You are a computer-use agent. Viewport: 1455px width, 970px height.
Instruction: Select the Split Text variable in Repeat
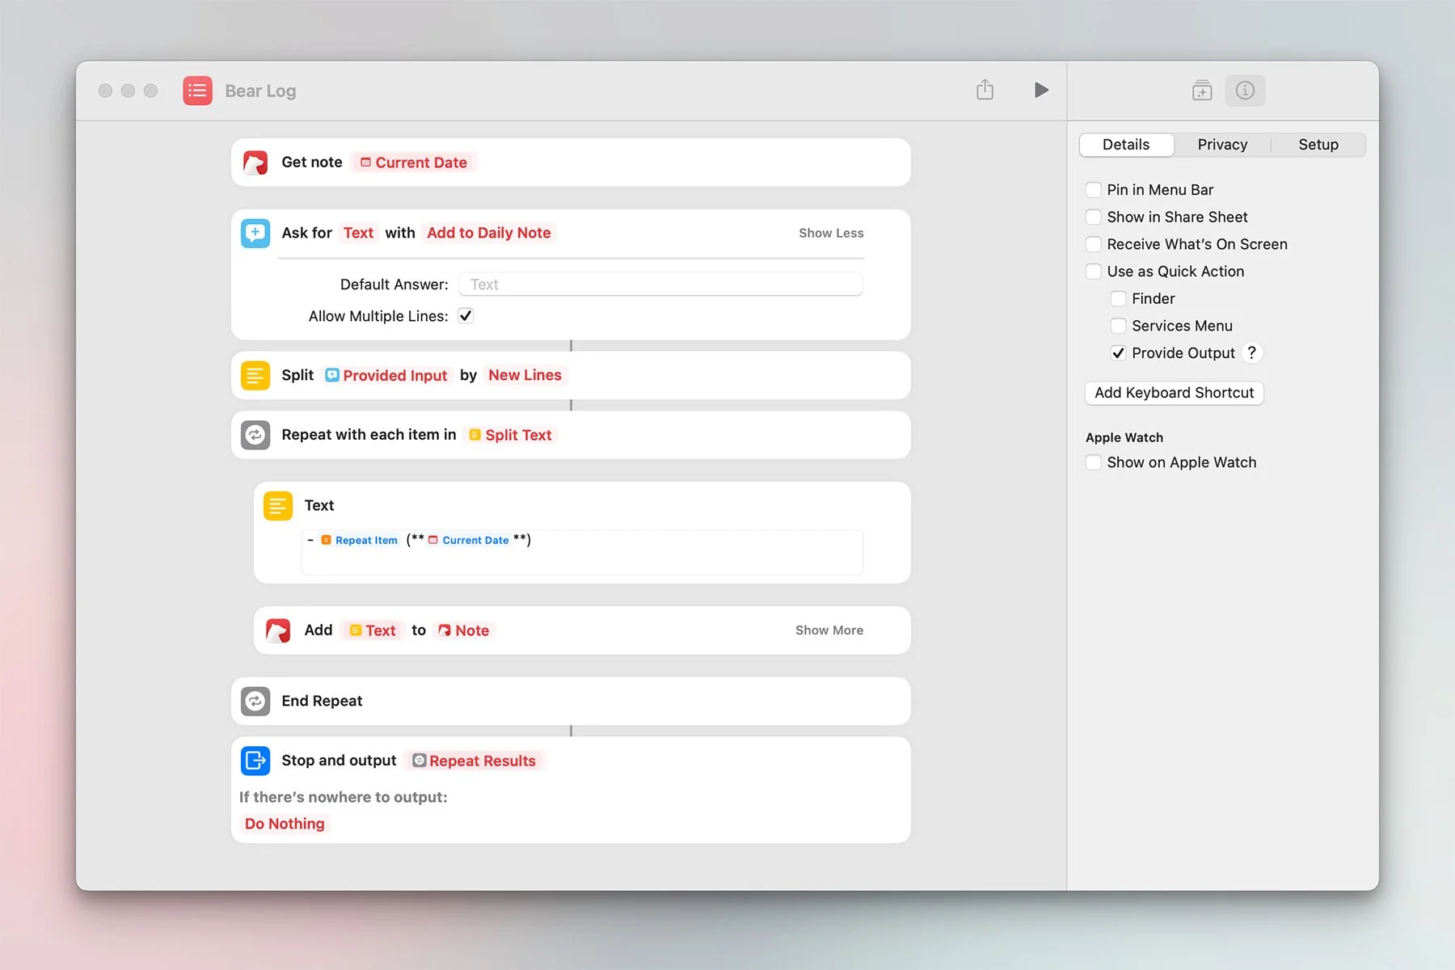510,435
